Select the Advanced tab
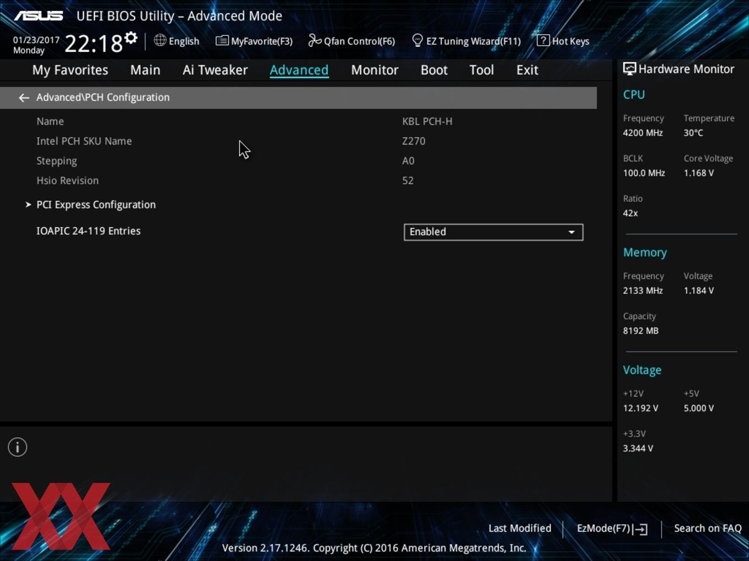 [x=299, y=70]
